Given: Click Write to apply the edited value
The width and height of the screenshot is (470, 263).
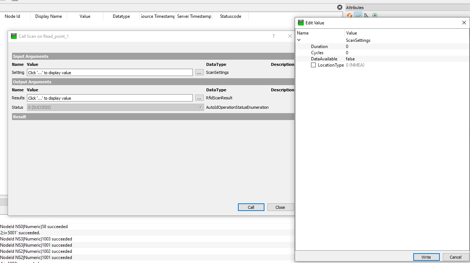Looking at the screenshot, I should tap(426, 257).
